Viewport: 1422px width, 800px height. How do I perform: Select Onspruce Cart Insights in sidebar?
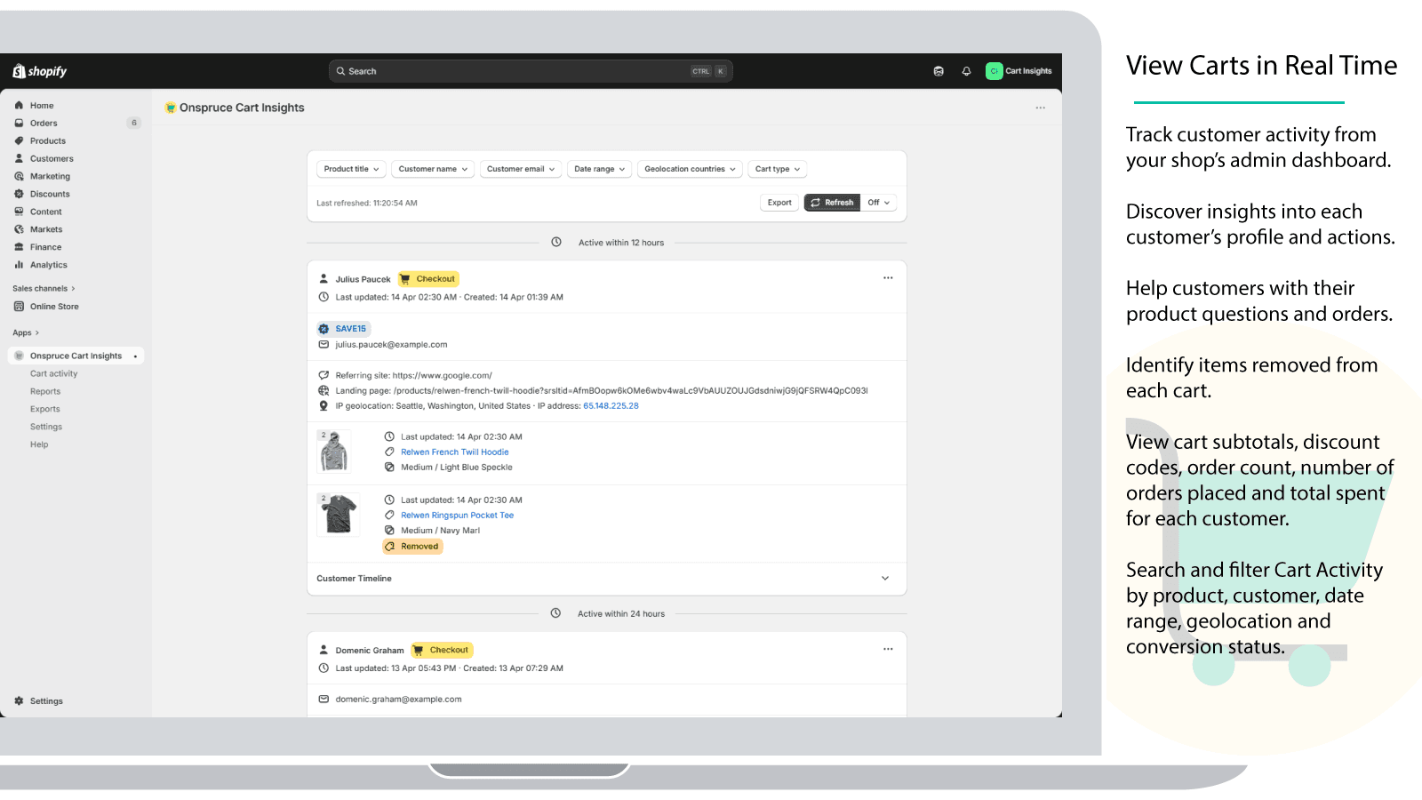coord(76,356)
